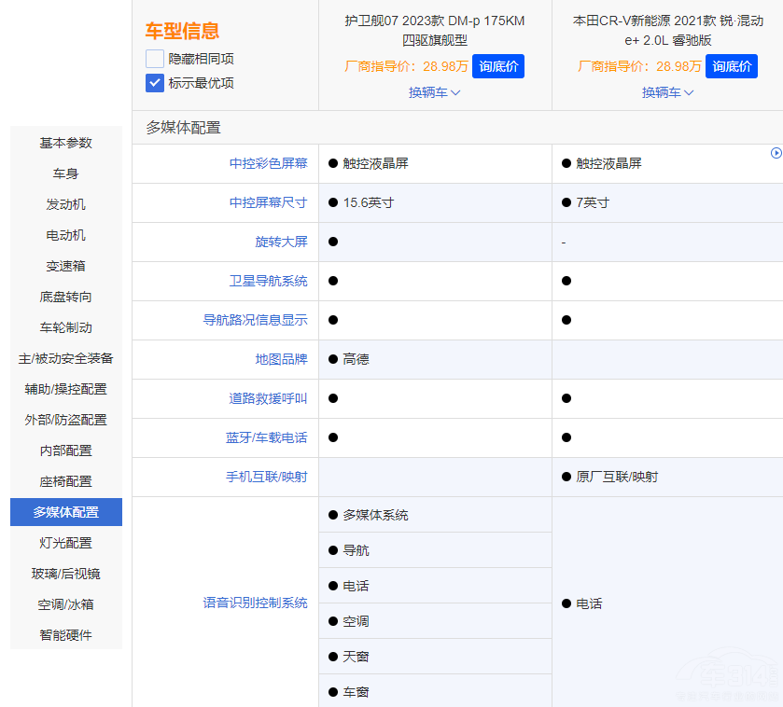Image resolution: width=783 pixels, height=707 pixels.
Task: Jump to 发动机 section in sidebar
Action: pos(65,204)
